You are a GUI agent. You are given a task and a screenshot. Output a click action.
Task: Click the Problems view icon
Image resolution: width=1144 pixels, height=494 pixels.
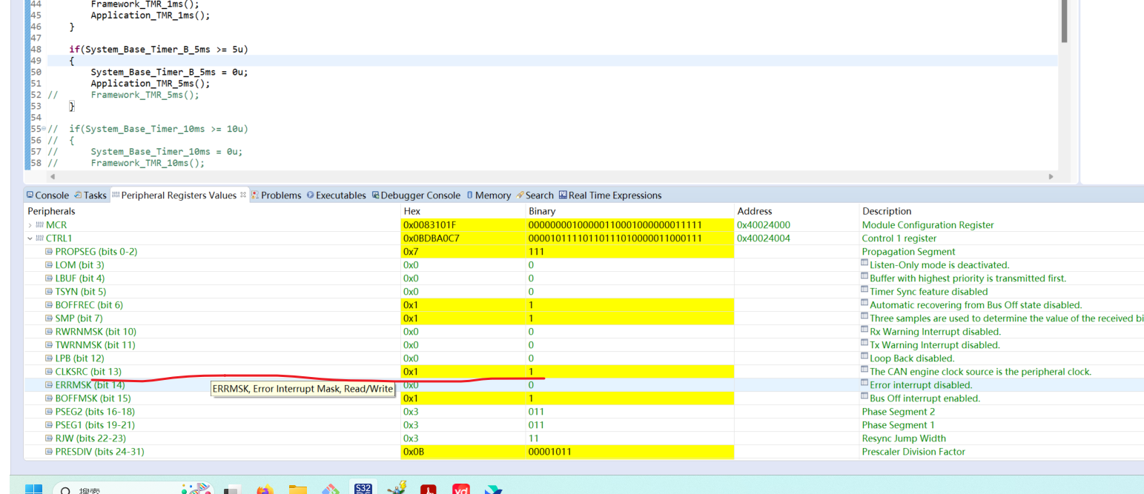tap(254, 195)
